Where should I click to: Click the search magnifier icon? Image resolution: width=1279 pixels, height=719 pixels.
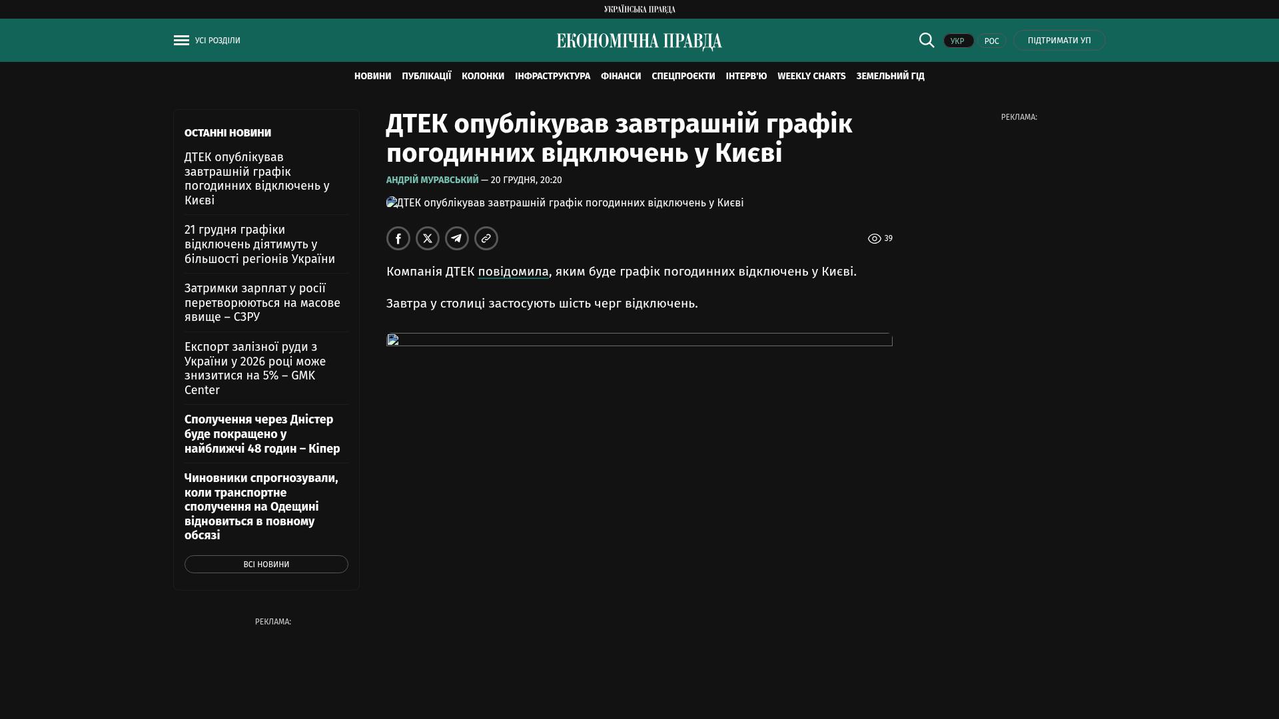coord(926,40)
